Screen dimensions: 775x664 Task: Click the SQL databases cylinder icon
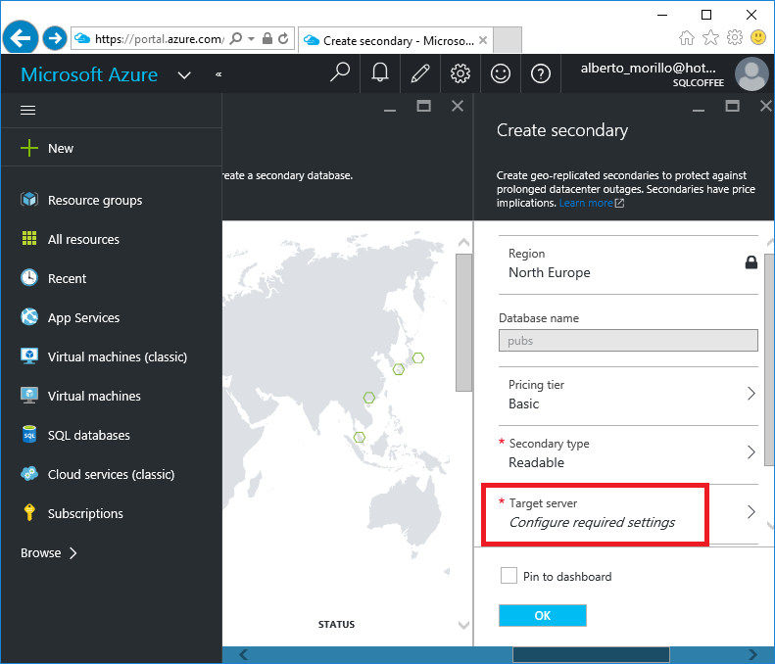point(29,434)
